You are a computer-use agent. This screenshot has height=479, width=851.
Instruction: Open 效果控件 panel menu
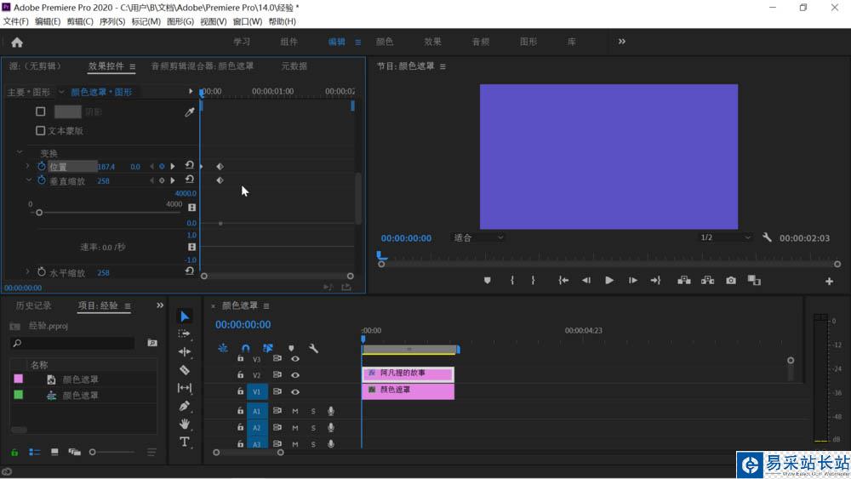click(x=133, y=66)
